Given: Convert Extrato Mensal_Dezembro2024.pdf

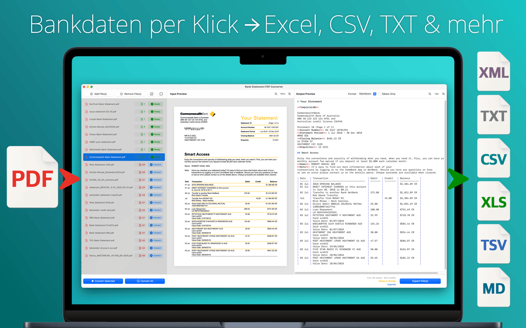Looking at the screenshot, I should point(155,172).
